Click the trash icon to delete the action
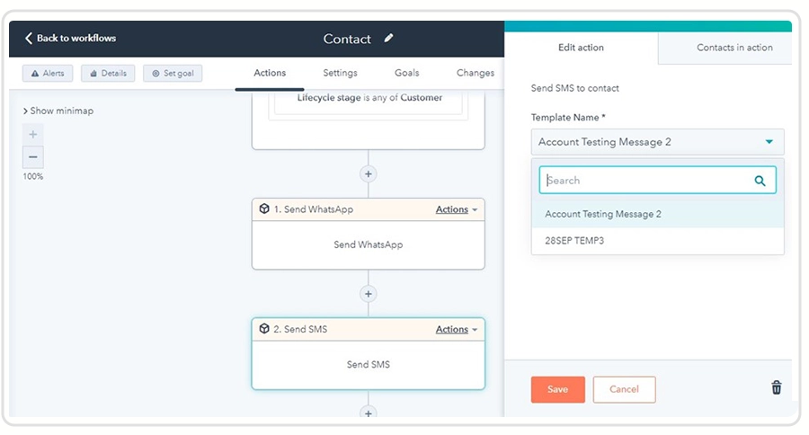Viewport: 809px width, 435px height. pyautogui.click(x=777, y=387)
